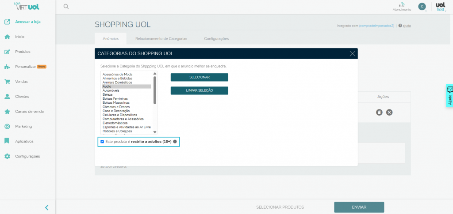Click the Vendas cart icon
453x214 pixels.
7,82
